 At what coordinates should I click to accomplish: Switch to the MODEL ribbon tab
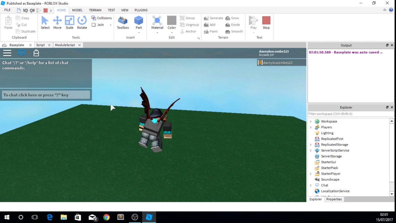77,10
